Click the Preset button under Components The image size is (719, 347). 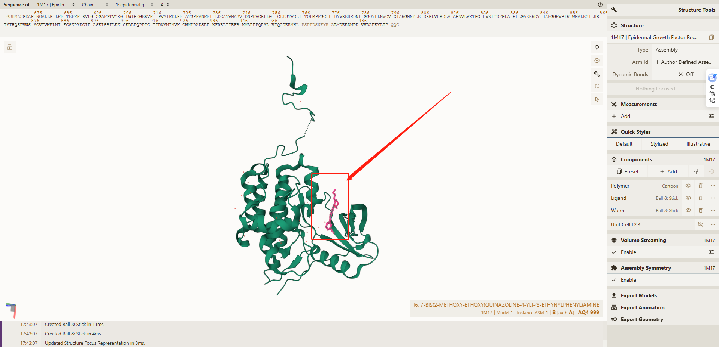pos(628,171)
